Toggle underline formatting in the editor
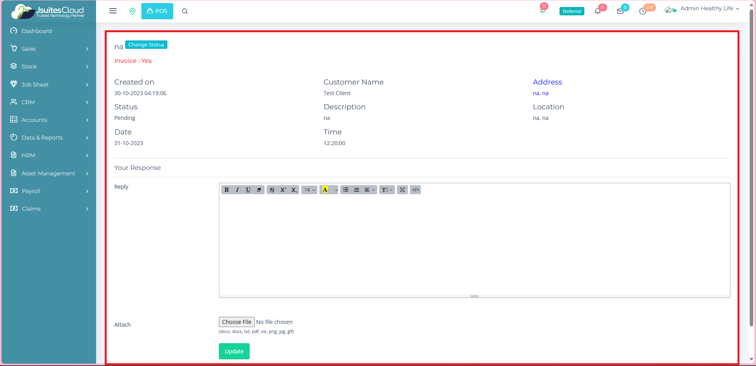The image size is (756, 366). [x=248, y=190]
